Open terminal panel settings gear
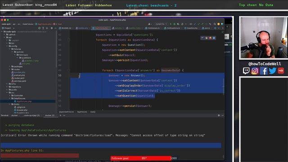This screenshot has height=162, width=288. click(x=219, y=115)
